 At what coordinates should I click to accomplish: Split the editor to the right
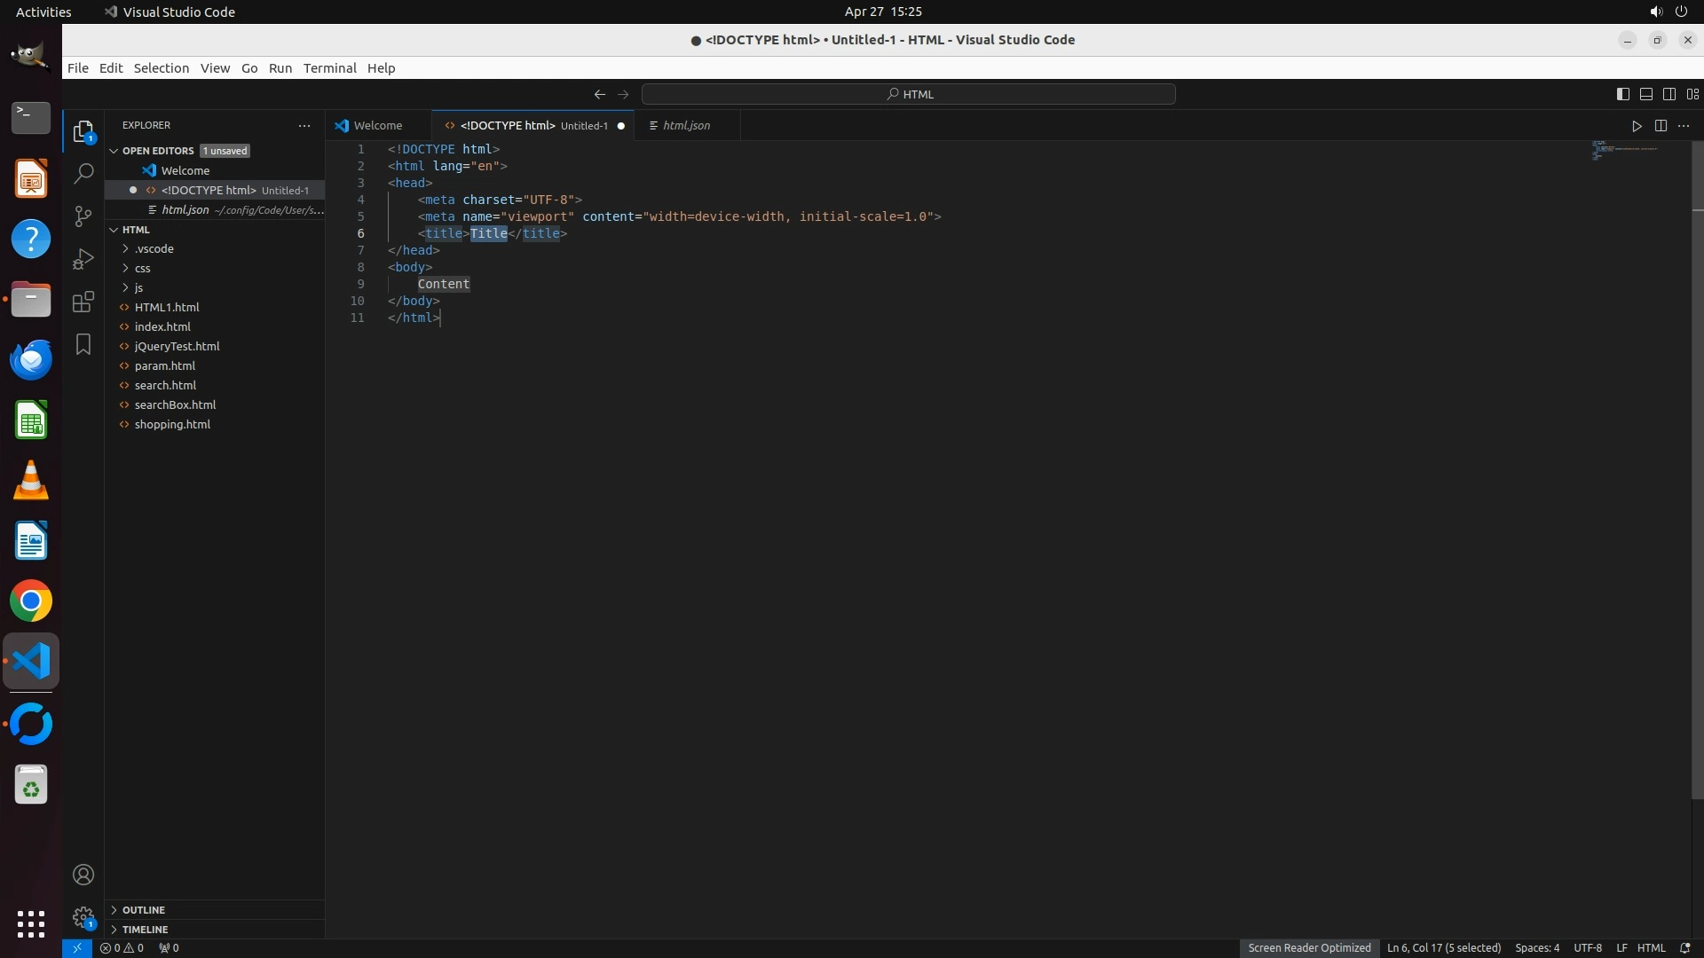pyautogui.click(x=1661, y=126)
